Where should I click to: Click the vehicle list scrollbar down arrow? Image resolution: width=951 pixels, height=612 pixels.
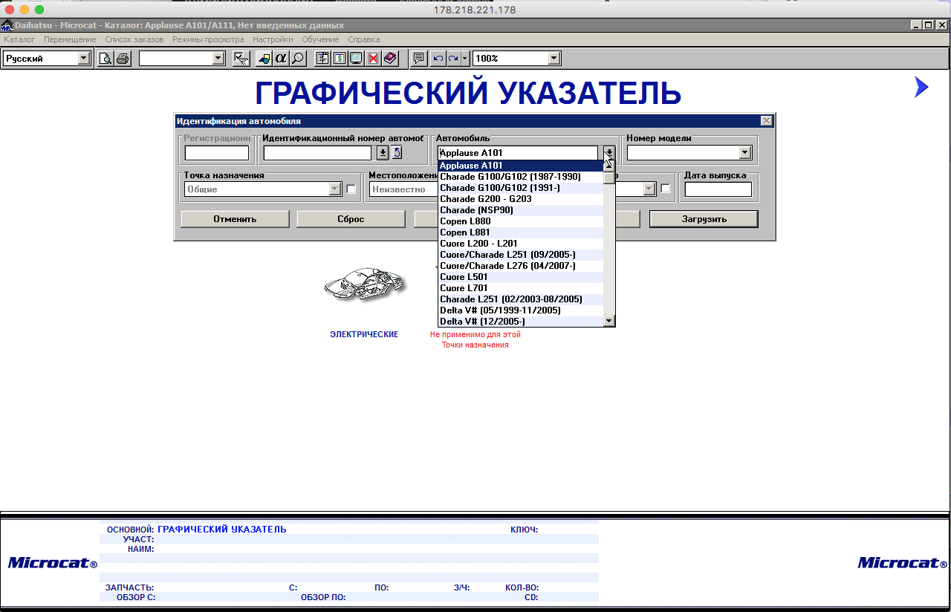[609, 321]
